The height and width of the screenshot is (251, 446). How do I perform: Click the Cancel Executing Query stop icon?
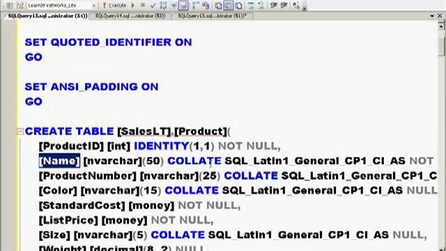pos(143,5)
